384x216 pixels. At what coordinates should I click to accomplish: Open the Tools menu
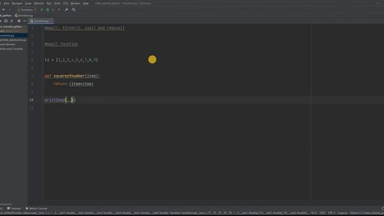[57, 4]
